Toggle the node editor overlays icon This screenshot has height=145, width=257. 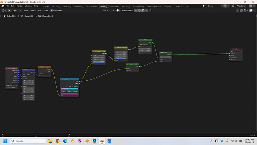pyautogui.click(x=251, y=10)
